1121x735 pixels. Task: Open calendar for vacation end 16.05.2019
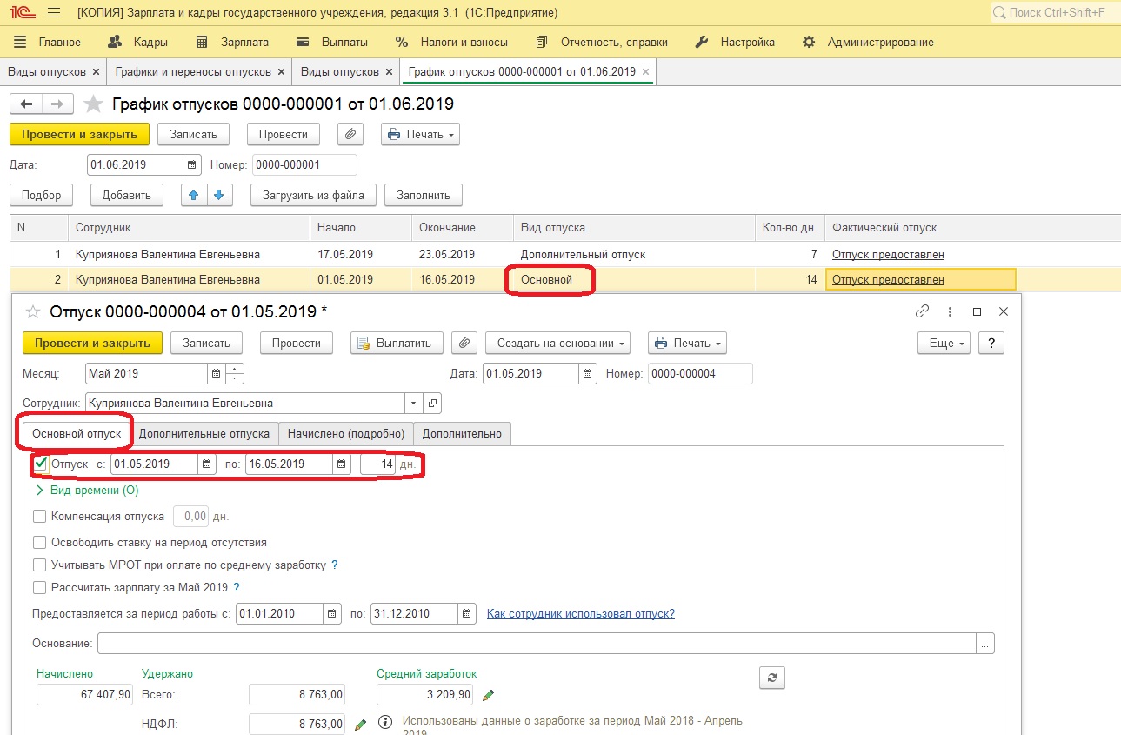342,464
